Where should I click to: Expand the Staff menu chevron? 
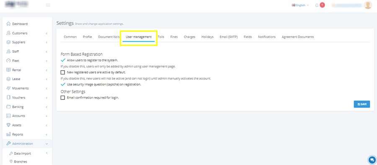[46, 52]
